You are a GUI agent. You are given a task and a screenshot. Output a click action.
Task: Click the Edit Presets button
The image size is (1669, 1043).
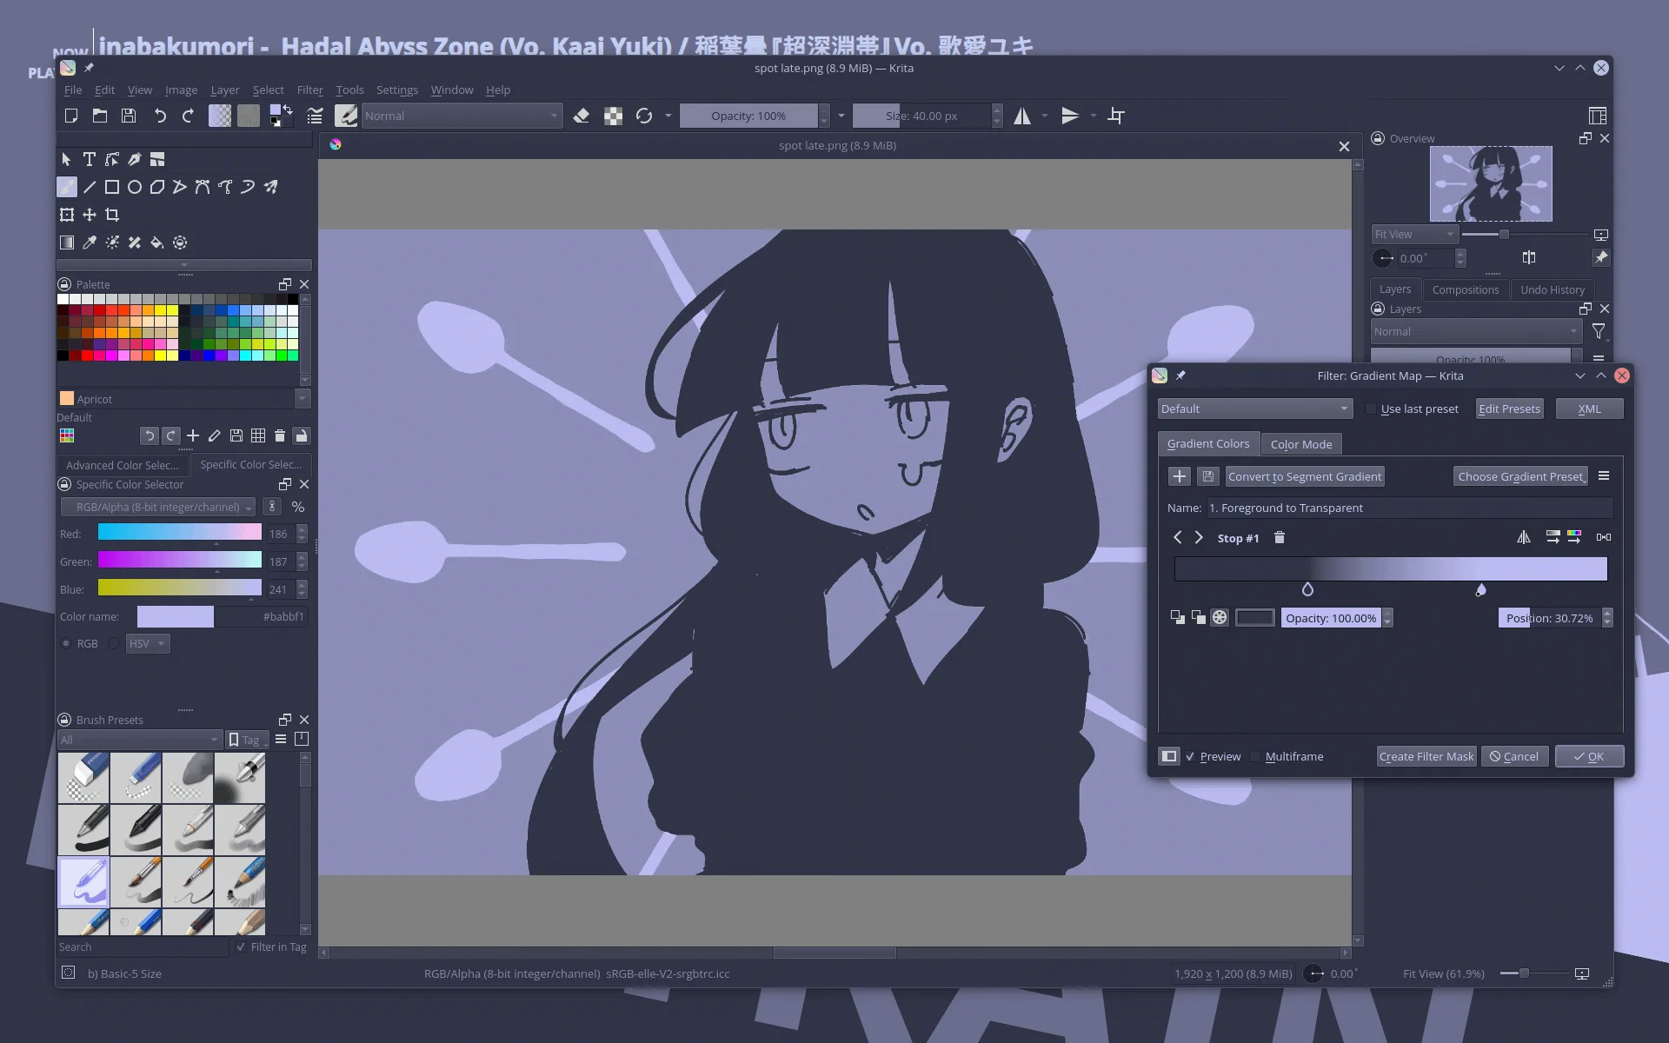click(1509, 409)
